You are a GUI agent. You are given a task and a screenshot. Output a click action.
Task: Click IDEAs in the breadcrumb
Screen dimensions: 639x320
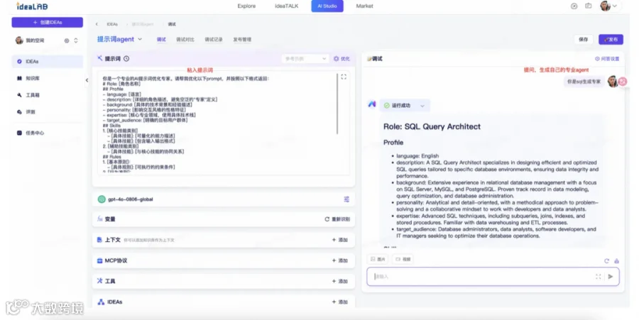tap(112, 24)
